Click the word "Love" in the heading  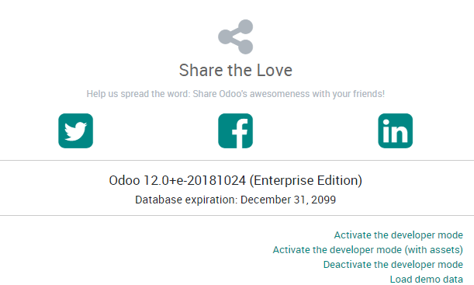275,70
